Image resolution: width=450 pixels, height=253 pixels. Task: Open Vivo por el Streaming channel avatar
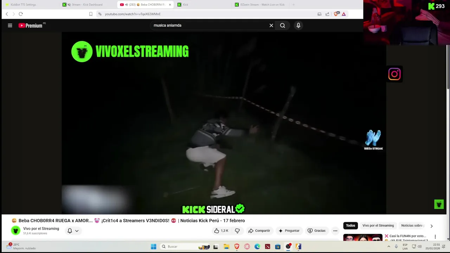pyautogui.click(x=15, y=231)
